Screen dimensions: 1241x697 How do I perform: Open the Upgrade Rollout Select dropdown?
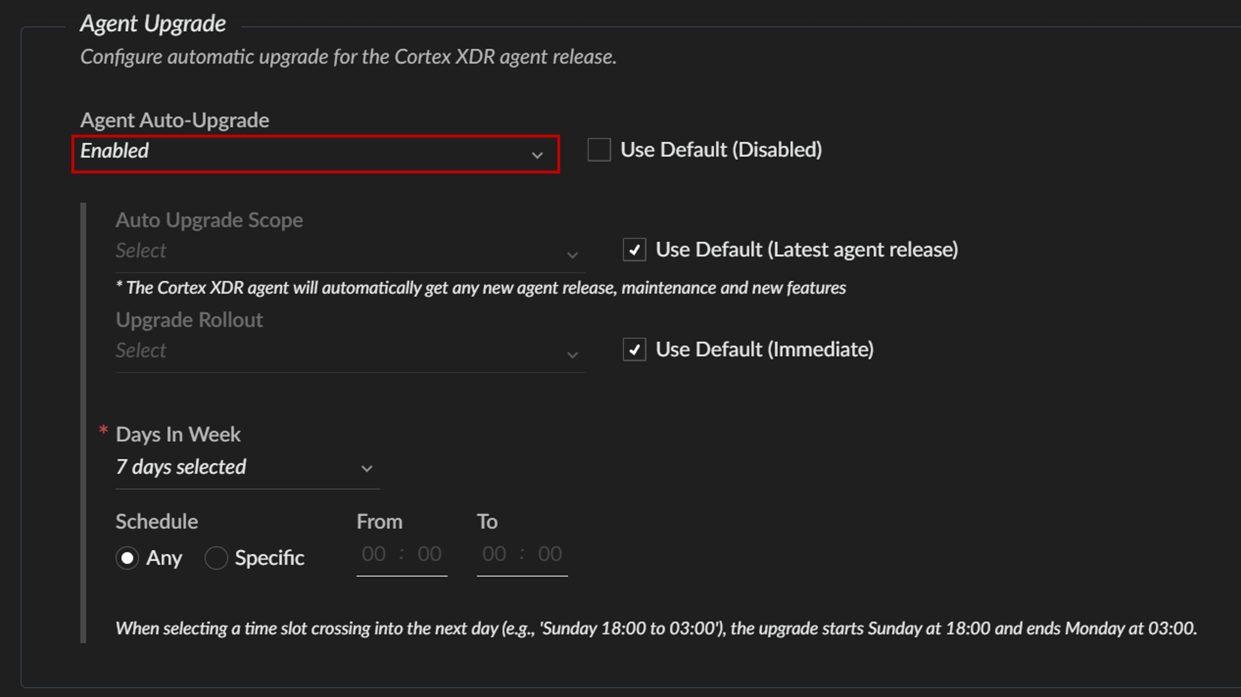coord(337,351)
